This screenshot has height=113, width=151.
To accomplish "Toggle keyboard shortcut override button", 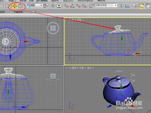I will click(x=59, y=6).
